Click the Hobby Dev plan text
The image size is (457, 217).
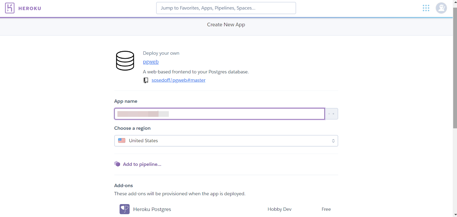tap(279, 209)
